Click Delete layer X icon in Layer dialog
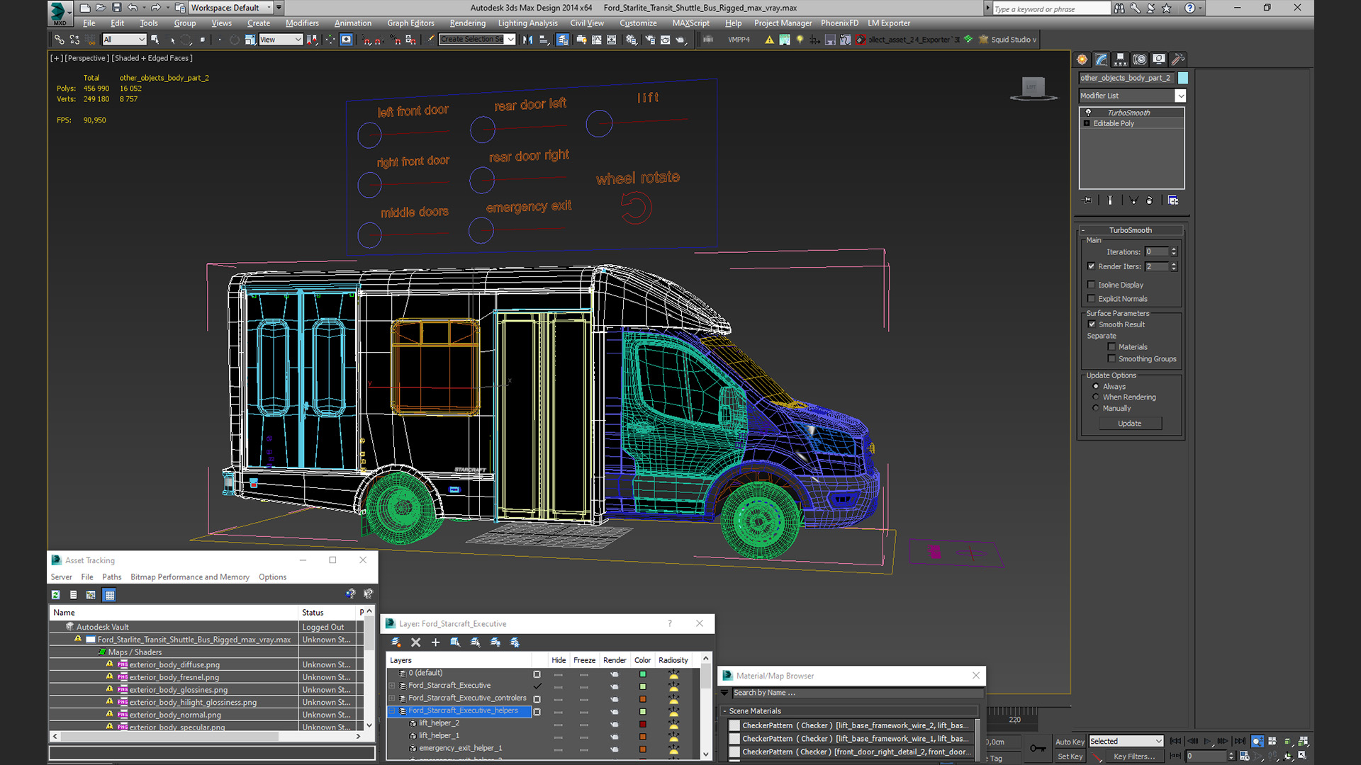This screenshot has width=1361, height=765. tap(416, 642)
